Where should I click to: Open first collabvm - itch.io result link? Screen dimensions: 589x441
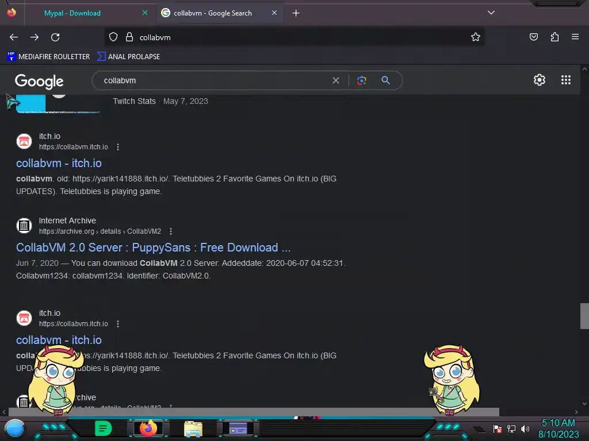pos(59,163)
